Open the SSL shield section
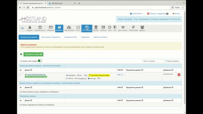This screenshot has width=203, height=114. pos(115,28)
